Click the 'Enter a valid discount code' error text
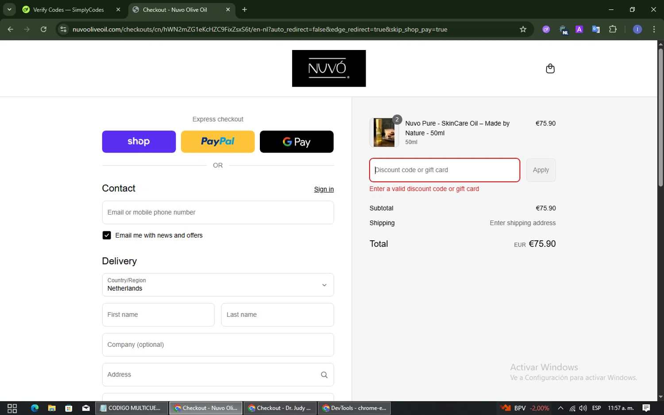Image resolution: width=664 pixels, height=415 pixels. click(x=424, y=189)
